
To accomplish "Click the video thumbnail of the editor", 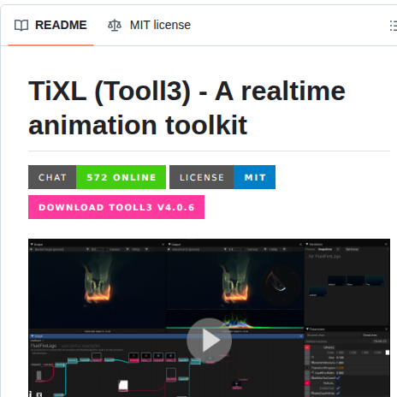I will [x=209, y=317].
